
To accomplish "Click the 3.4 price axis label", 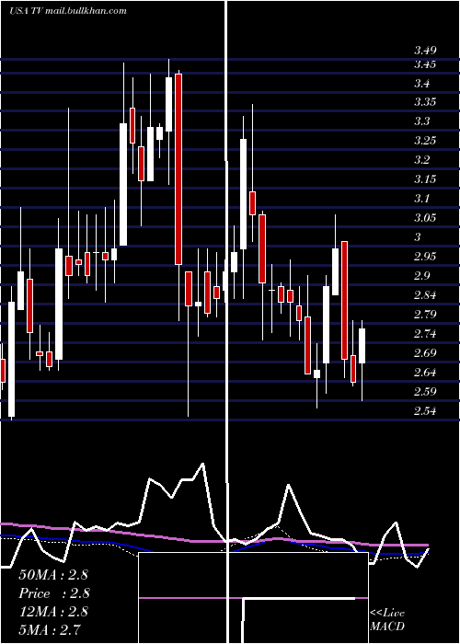I will pos(421,84).
